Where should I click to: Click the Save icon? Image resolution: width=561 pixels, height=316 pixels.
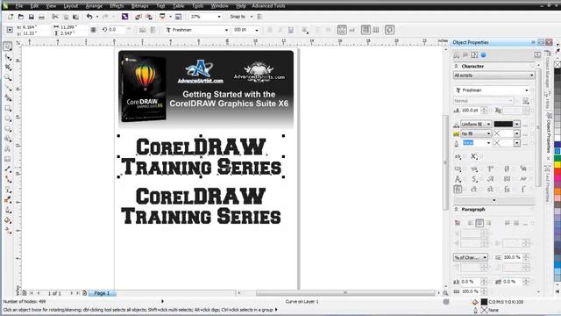[x=32, y=17]
